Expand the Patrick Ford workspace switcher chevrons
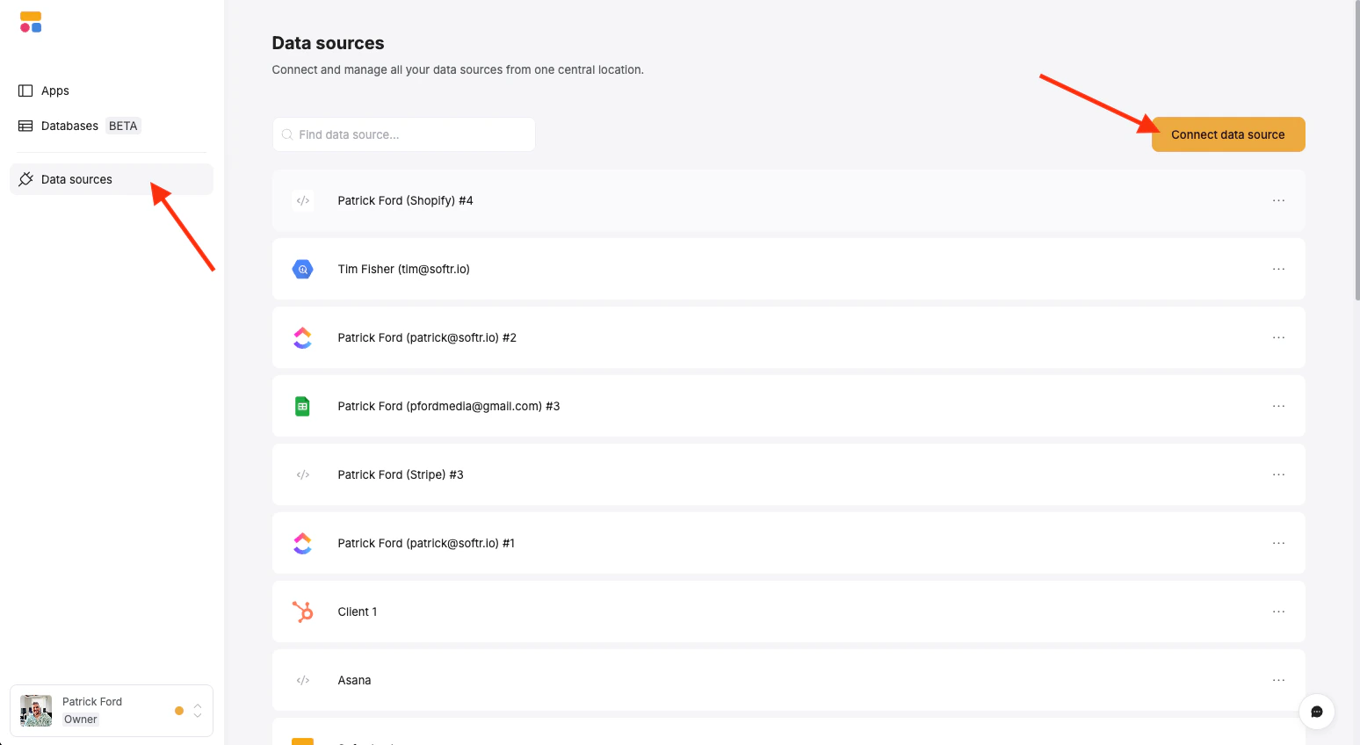The width and height of the screenshot is (1360, 745). (198, 711)
